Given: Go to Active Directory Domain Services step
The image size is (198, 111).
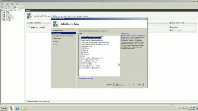Looking at the screenshot, I should 63,36.
